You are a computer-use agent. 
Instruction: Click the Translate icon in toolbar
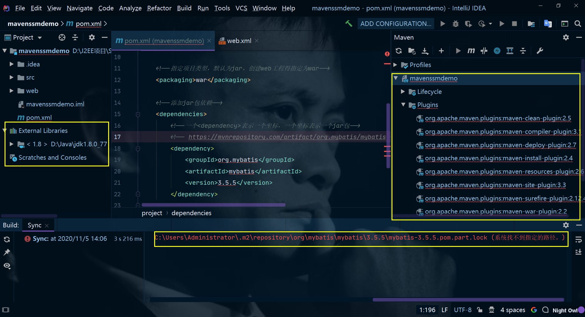548,24
